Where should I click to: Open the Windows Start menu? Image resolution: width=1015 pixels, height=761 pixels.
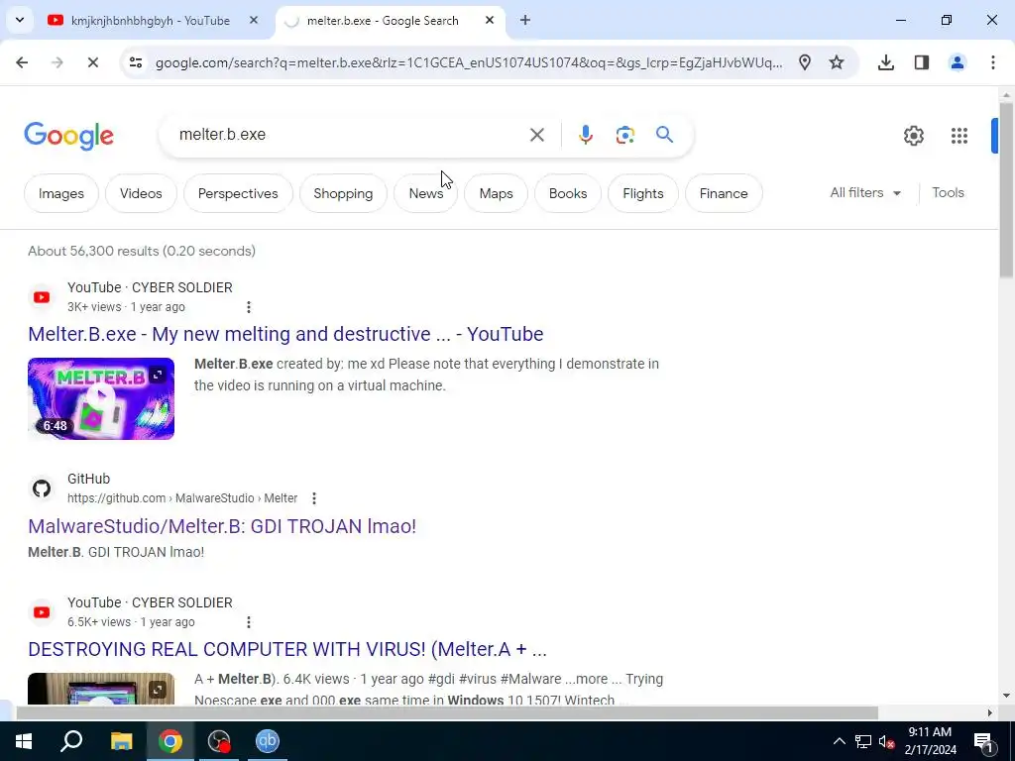(x=24, y=741)
